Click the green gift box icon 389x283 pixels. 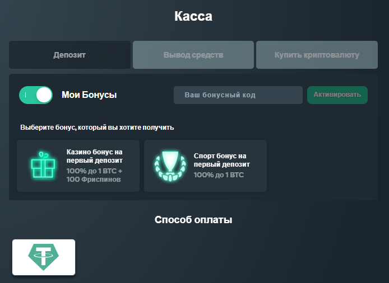coord(43,166)
